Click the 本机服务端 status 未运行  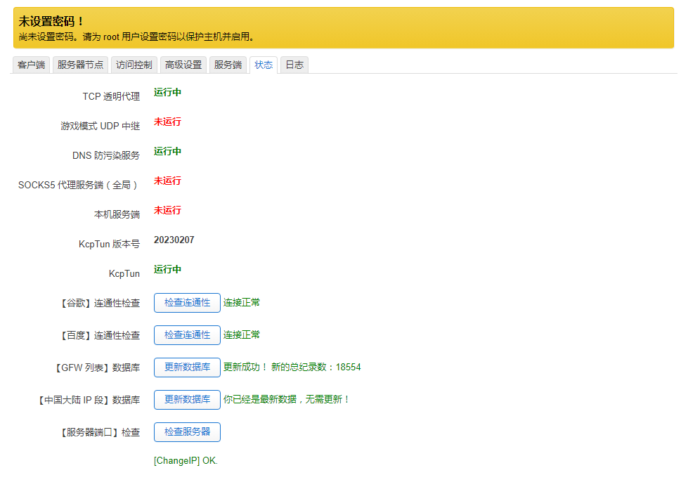(167, 210)
